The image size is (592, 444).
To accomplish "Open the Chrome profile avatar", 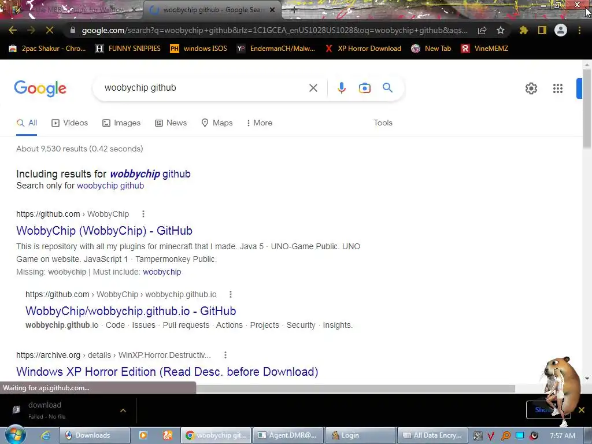I will point(561,30).
